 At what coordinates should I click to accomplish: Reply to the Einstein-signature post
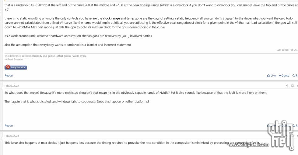[295, 76]
